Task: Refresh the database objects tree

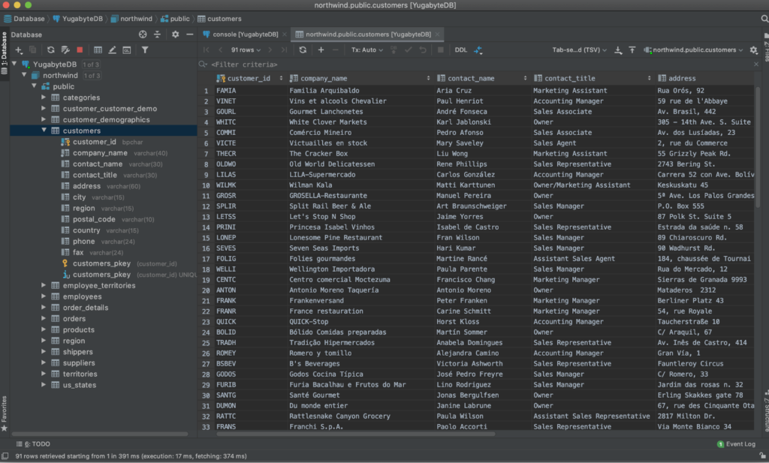Action: point(50,50)
